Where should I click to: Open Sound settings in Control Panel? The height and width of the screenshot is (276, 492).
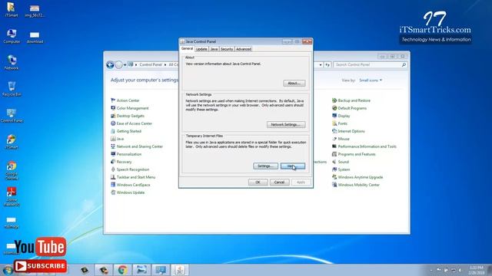340,162
